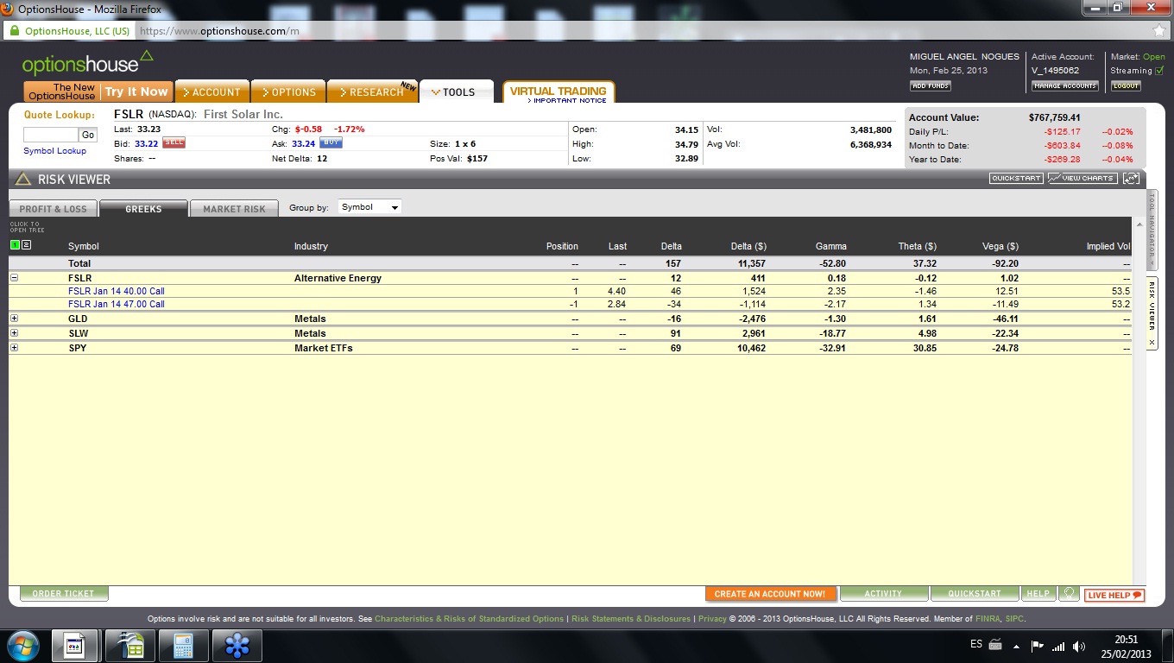
Task: Click the Firefox bookmark star icon
Action: pos(1158,30)
